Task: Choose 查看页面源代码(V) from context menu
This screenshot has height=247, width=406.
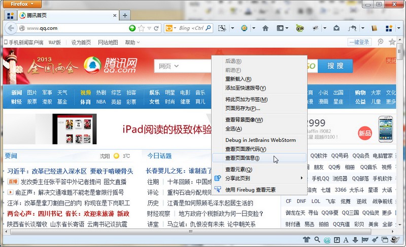Action: (x=259, y=149)
